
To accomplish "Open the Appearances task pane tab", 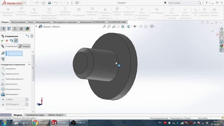I will (222, 46).
